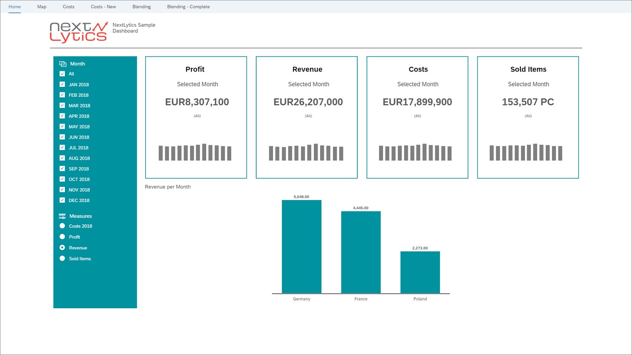The height and width of the screenshot is (355, 632).
Task: Click the Germany bar in the chart
Action: (x=302, y=246)
